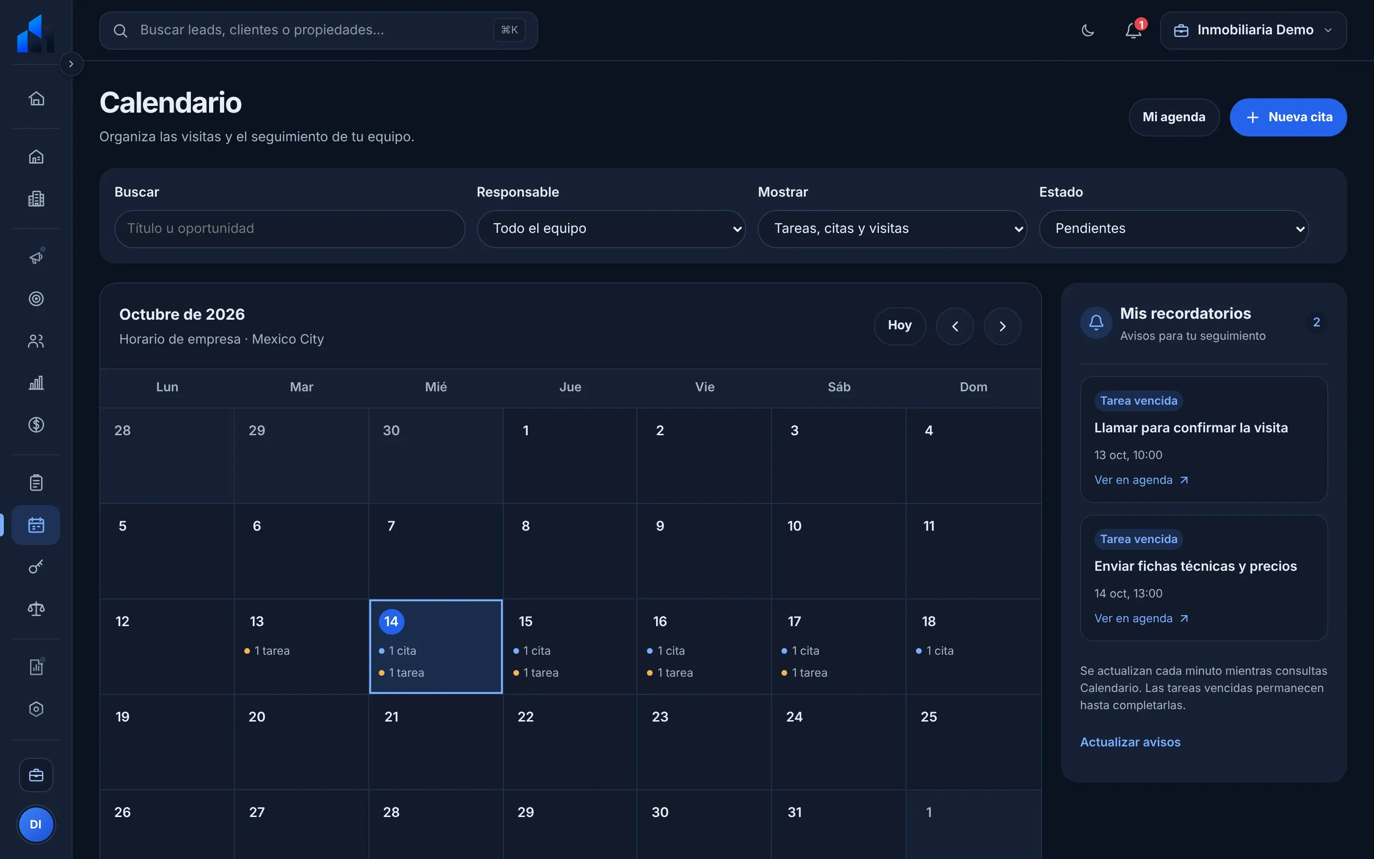The width and height of the screenshot is (1374, 859).
Task: Open the home icon in the sidebar
Action: coord(36,98)
